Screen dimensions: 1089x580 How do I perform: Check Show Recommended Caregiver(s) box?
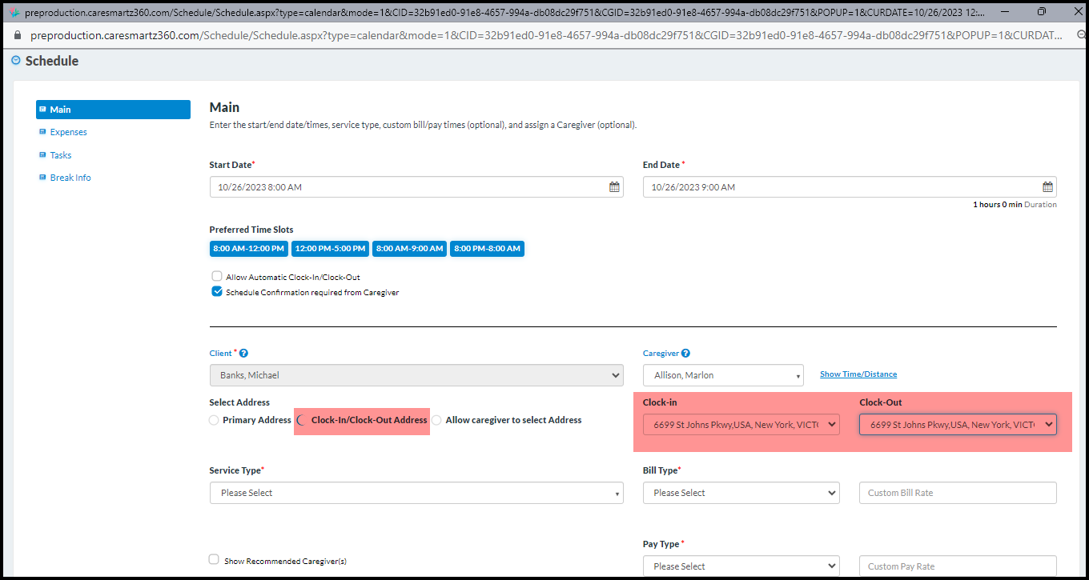point(214,560)
